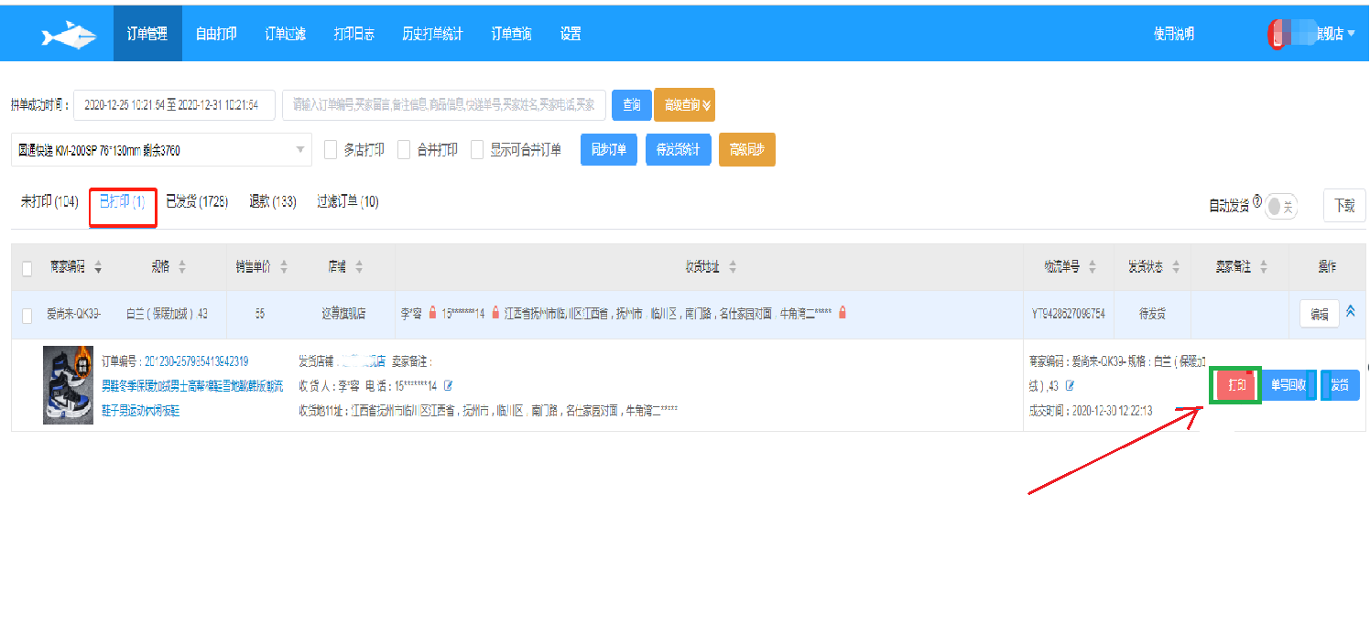
Task: Tick the 合并打印 checkbox
Action: (x=404, y=150)
